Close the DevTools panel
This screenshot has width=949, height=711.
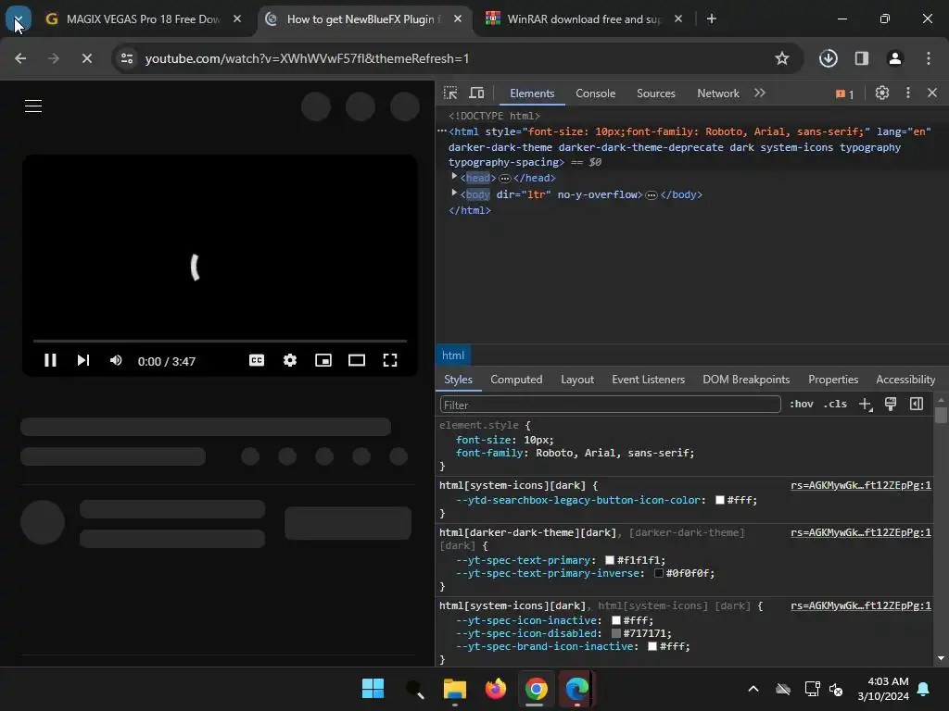coord(932,93)
